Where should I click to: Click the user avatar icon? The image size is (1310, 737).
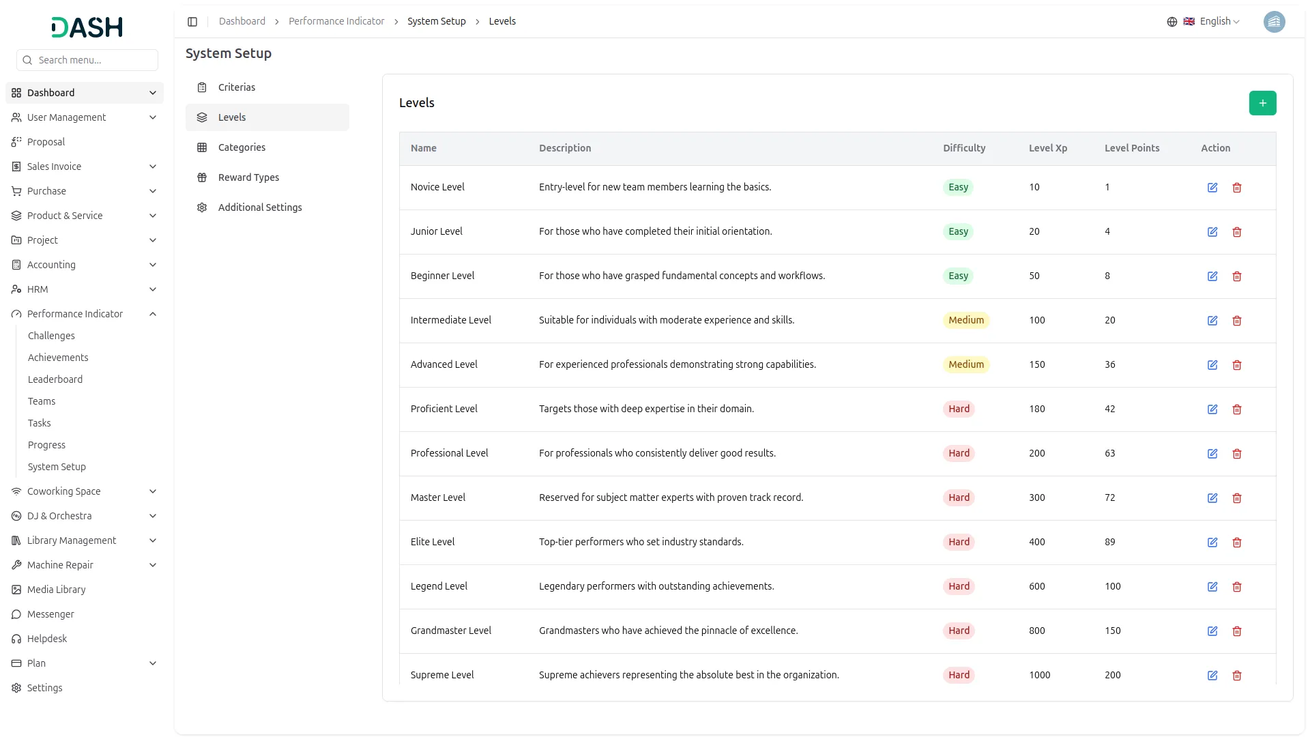pyautogui.click(x=1274, y=22)
